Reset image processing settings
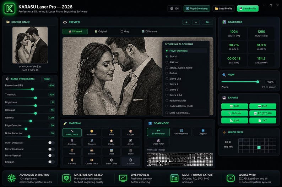The width and height of the screenshot is (282, 187). pos(47,79)
